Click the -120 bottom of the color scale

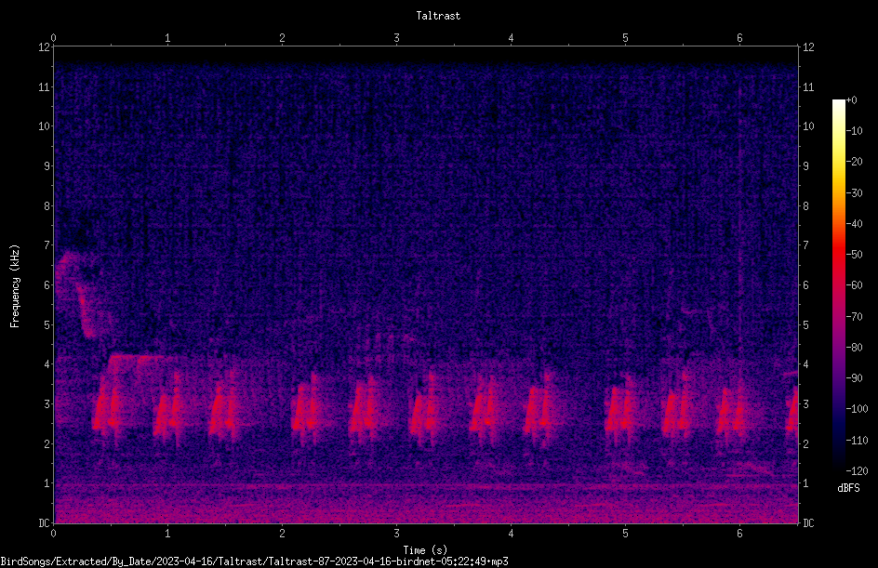pos(857,471)
